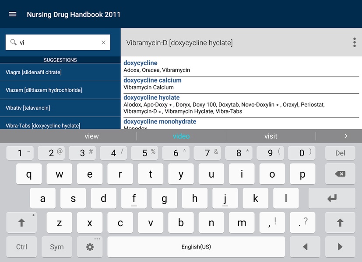
Task: Tap the letter k key
Action: 256,198
